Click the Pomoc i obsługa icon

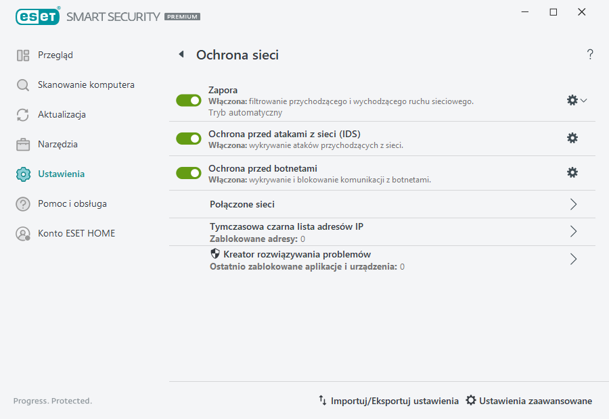click(23, 203)
